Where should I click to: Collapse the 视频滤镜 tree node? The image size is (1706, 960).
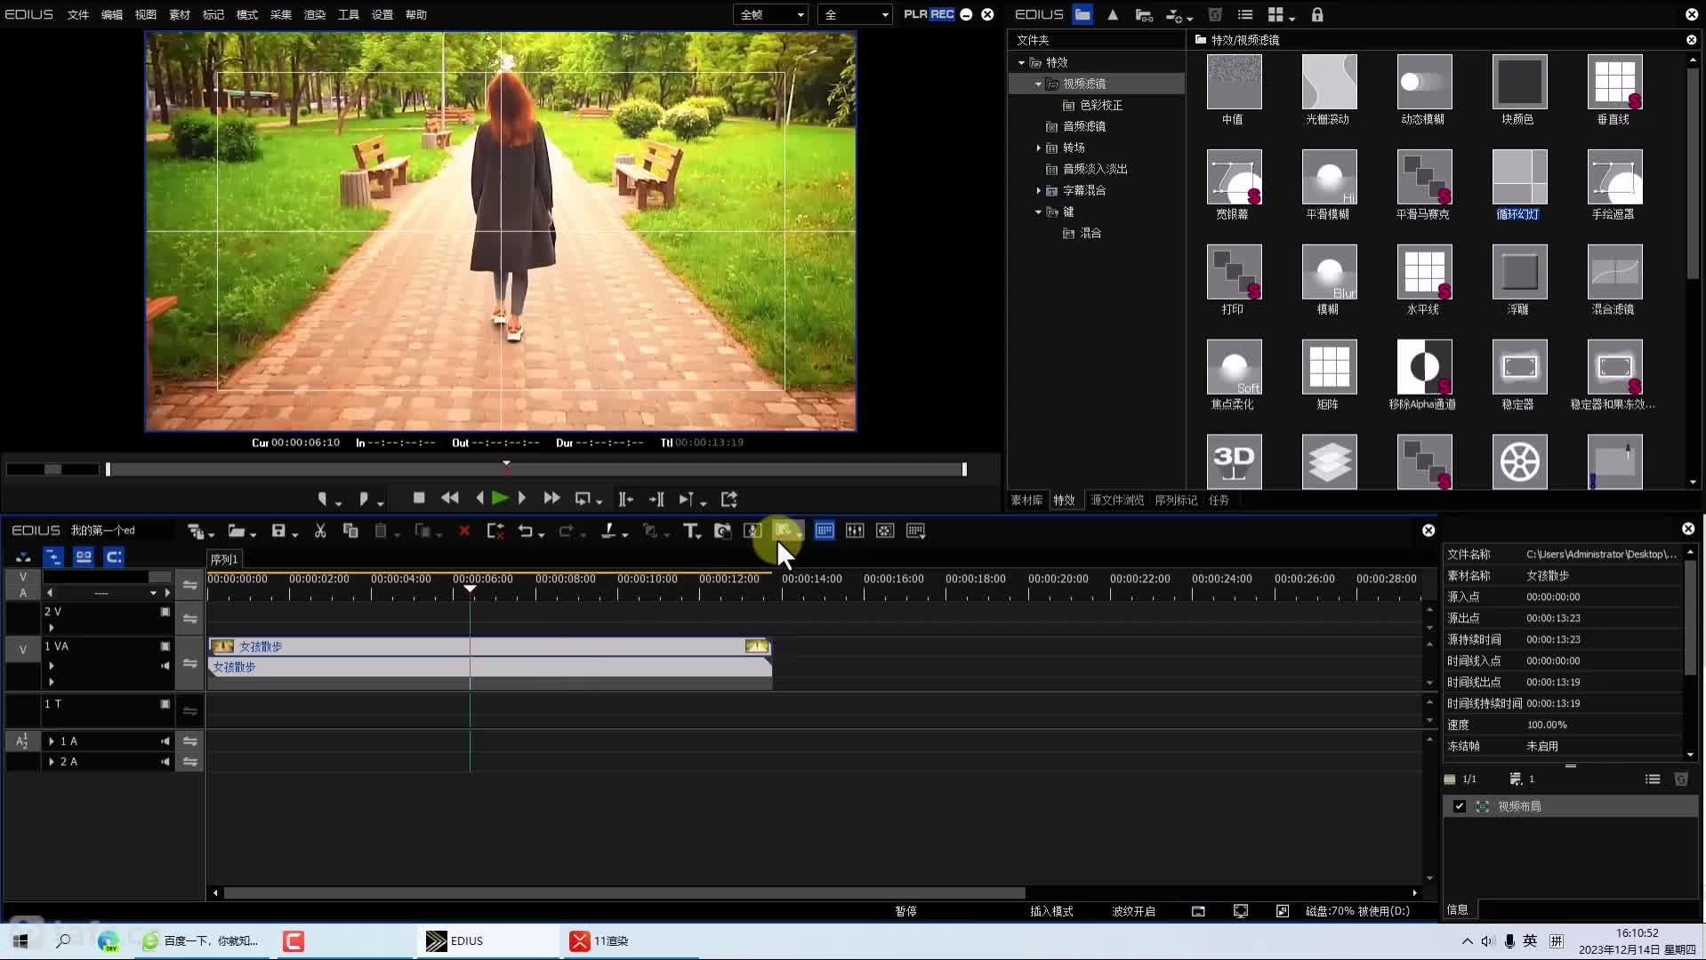(1038, 84)
